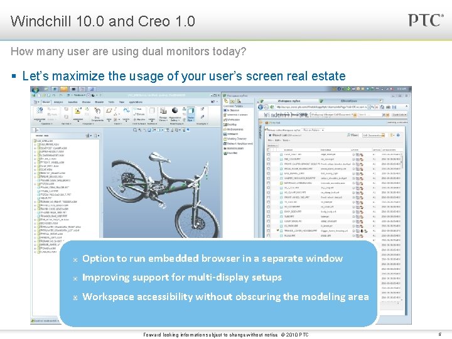Viewport: 452px width, 339px height.
Task: Select the View ribbon tab
Action: [122, 102]
